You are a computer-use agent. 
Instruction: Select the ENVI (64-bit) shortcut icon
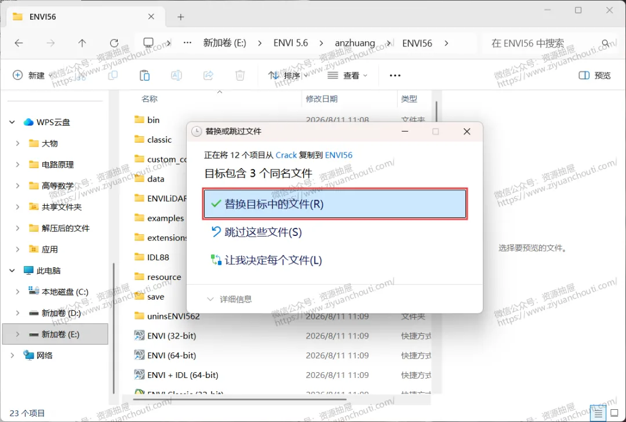pos(139,355)
